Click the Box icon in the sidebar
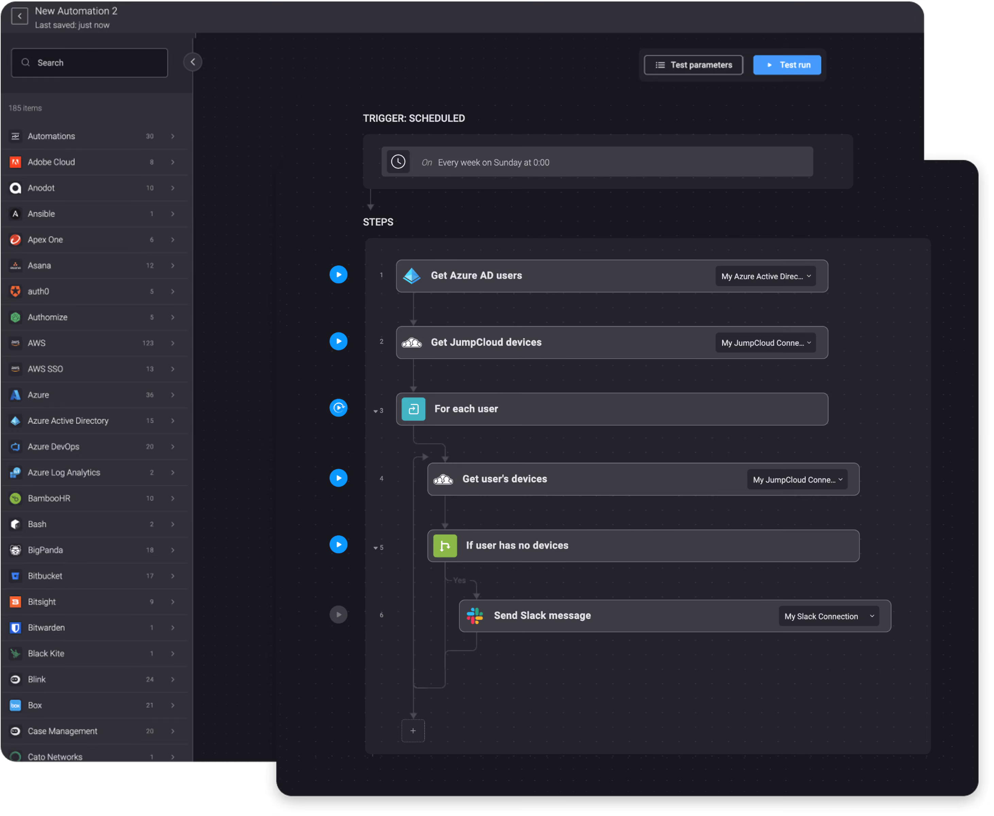 (x=16, y=706)
